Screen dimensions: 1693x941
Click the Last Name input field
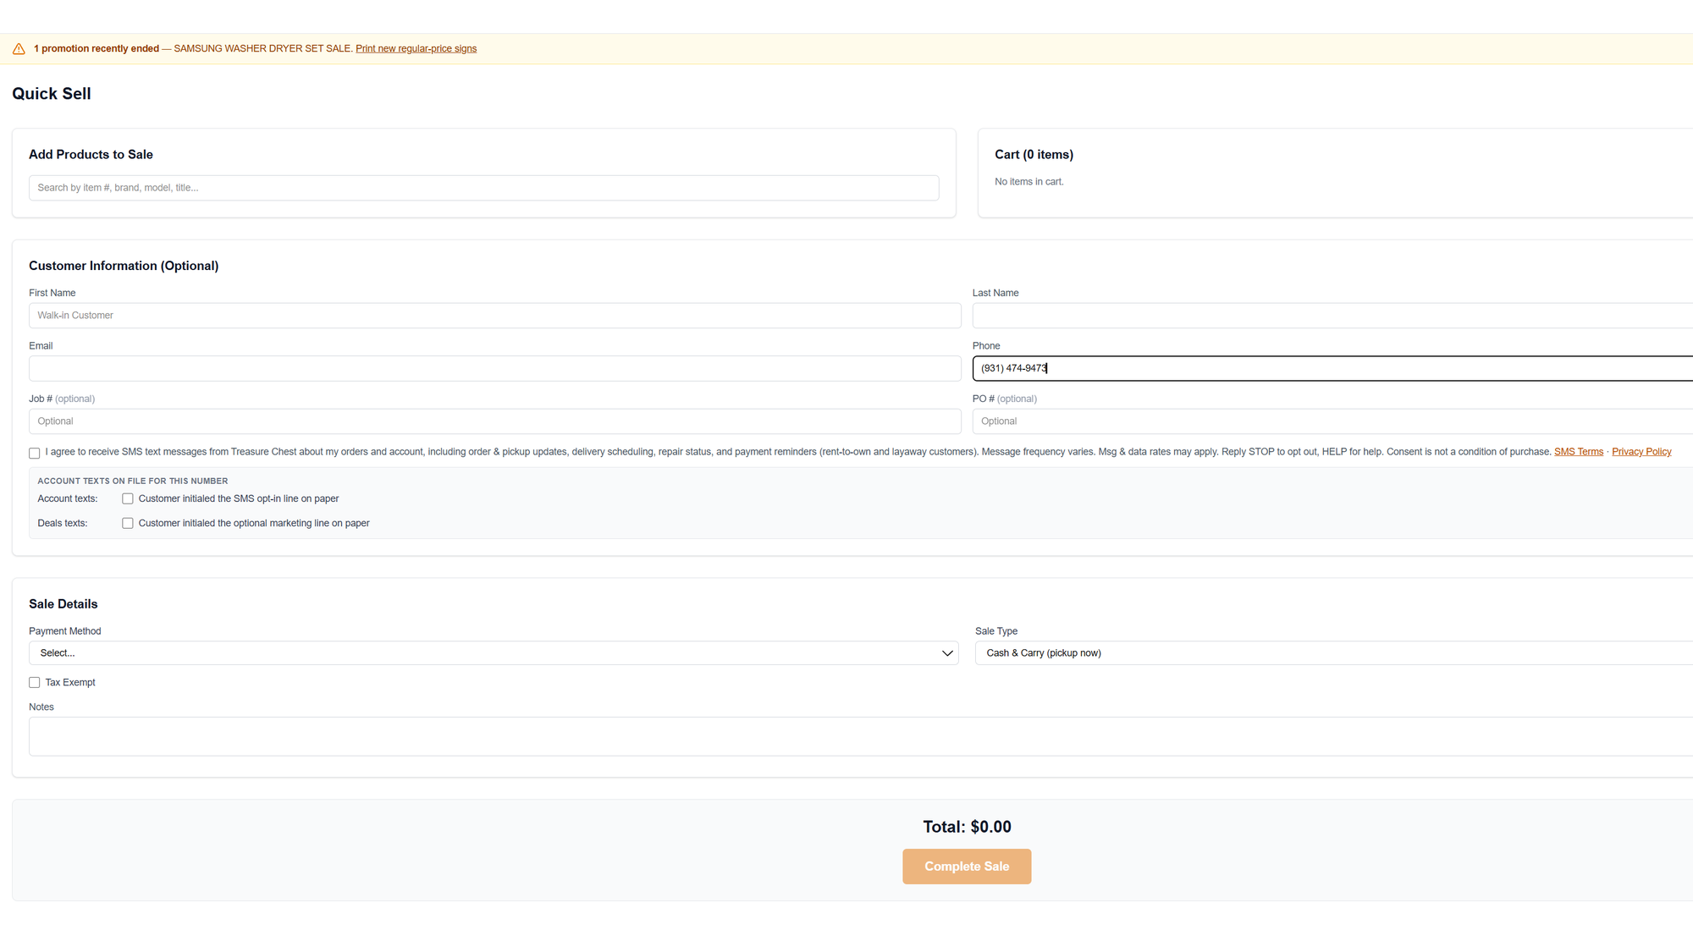[x=1332, y=316]
